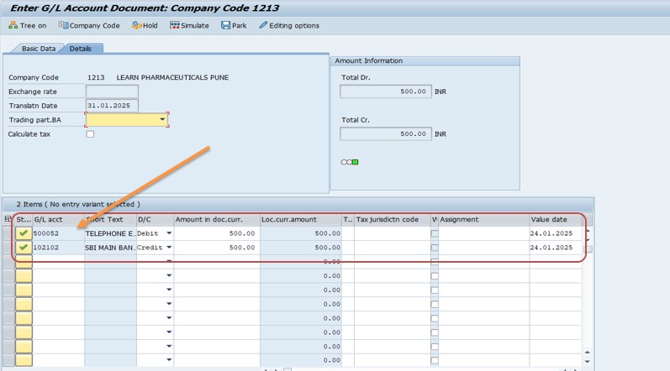This screenshot has width=670, height=371.
Task: Click the Assignment column header
Action: coord(484,220)
